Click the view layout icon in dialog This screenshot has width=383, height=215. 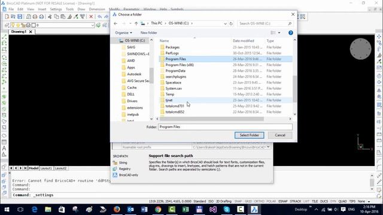pyautogui.click(x=273, y=33)
